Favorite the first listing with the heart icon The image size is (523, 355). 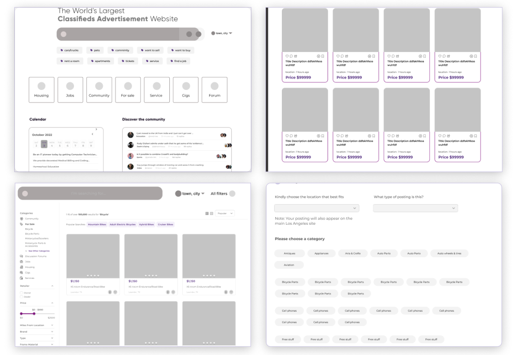(287, 56)
